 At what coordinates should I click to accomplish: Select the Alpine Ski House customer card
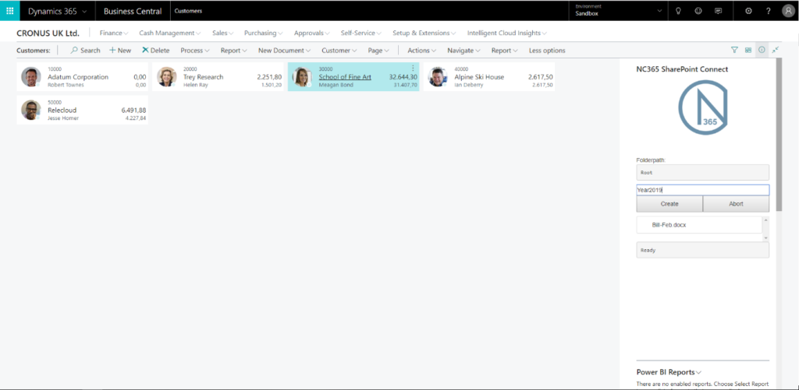(x=489, y=77)
